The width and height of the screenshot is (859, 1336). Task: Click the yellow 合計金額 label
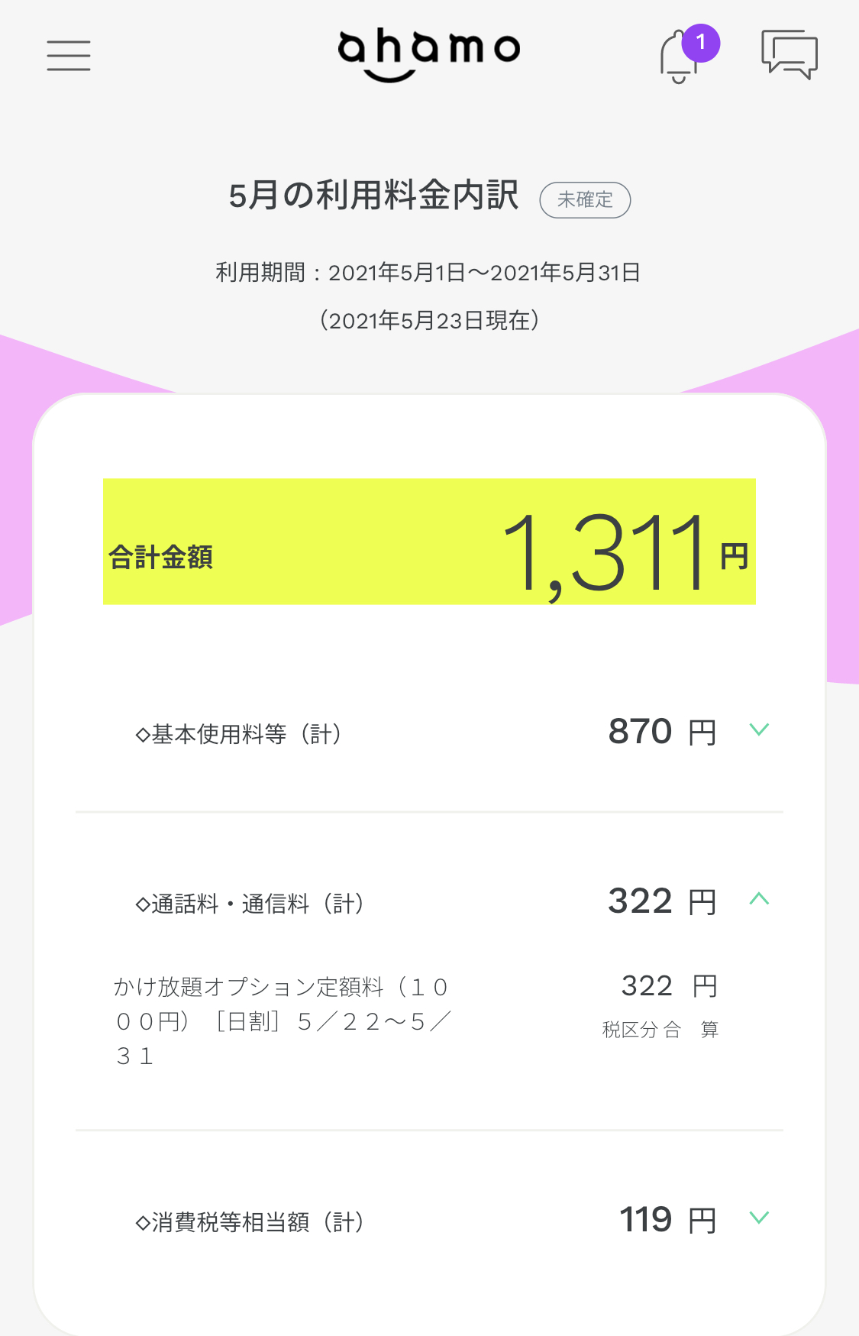coord(160,557)
